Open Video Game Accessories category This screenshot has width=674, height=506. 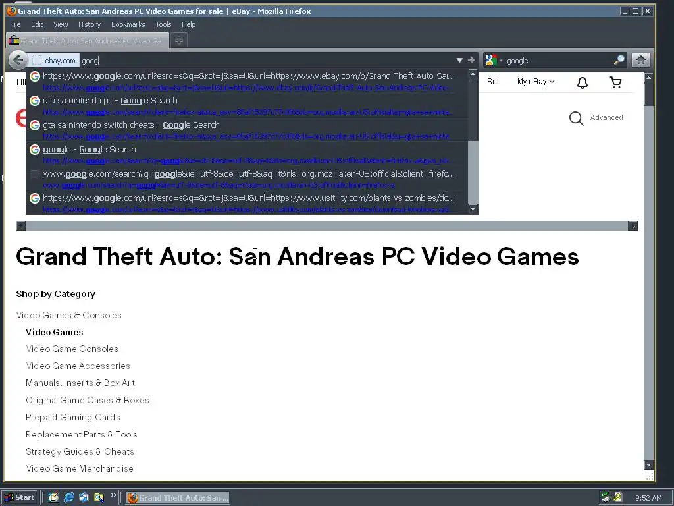[78, 366]
